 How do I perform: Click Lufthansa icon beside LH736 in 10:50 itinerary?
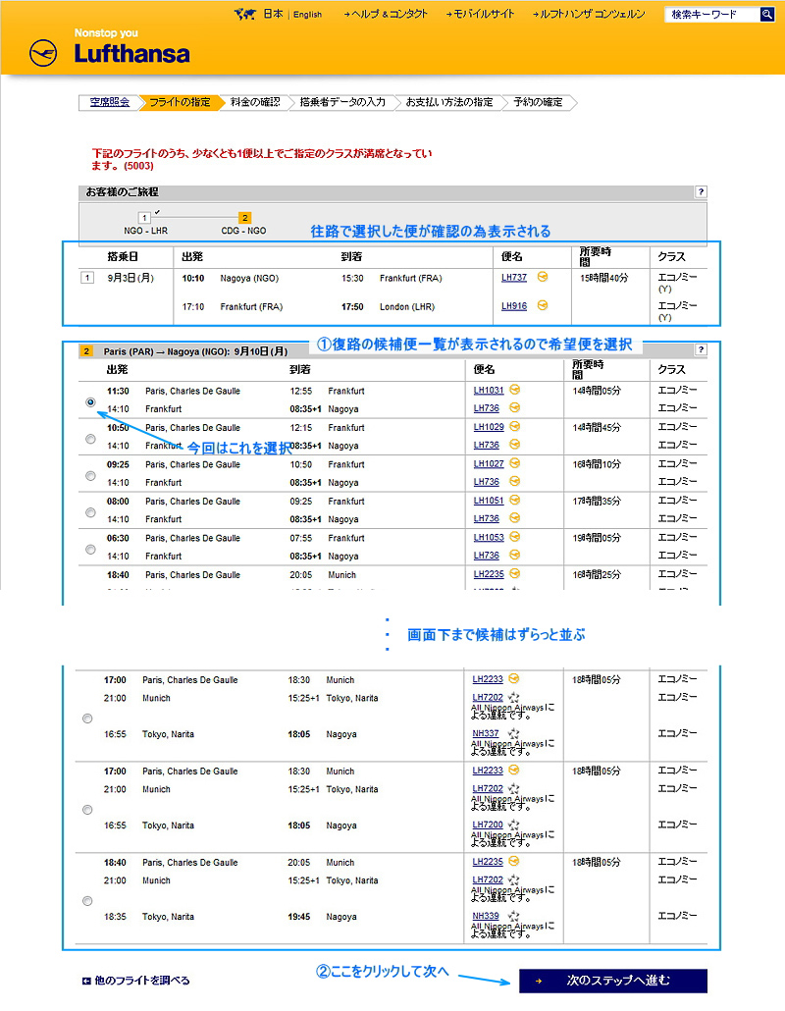click(515, 445)
